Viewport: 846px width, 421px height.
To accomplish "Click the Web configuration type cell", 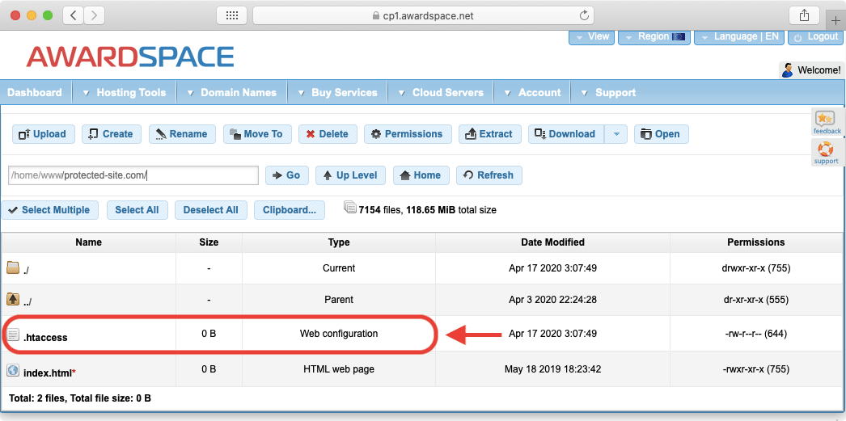I will click(339, 334).
